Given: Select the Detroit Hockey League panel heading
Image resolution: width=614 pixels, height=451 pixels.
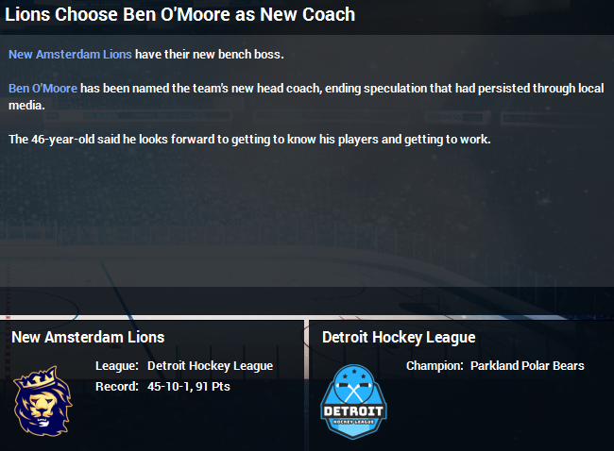Looking at the screenshot, I should (x=399, y=337).
